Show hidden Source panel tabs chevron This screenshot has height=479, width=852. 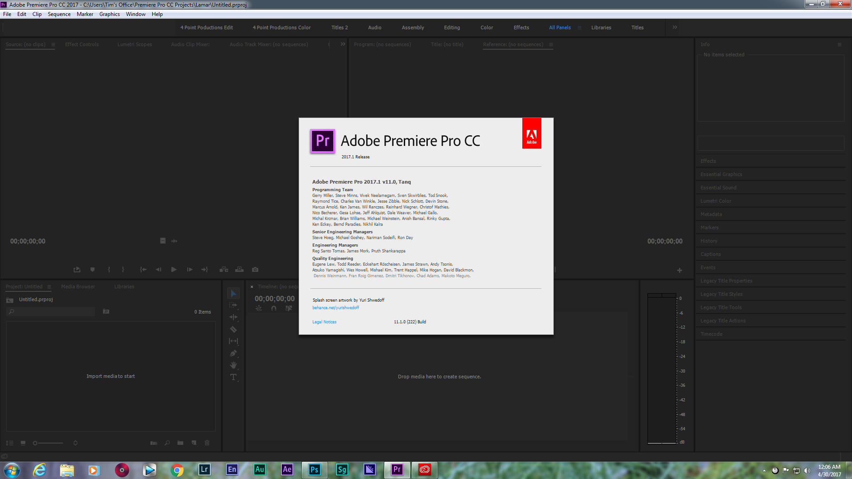point(343,44)
